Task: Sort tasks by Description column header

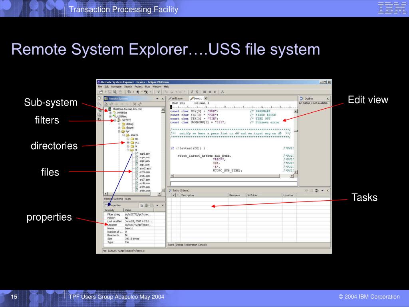Action: [x=204, y=195]
